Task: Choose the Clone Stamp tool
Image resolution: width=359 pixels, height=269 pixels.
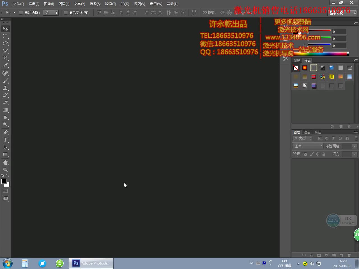Action: point(5,88)
